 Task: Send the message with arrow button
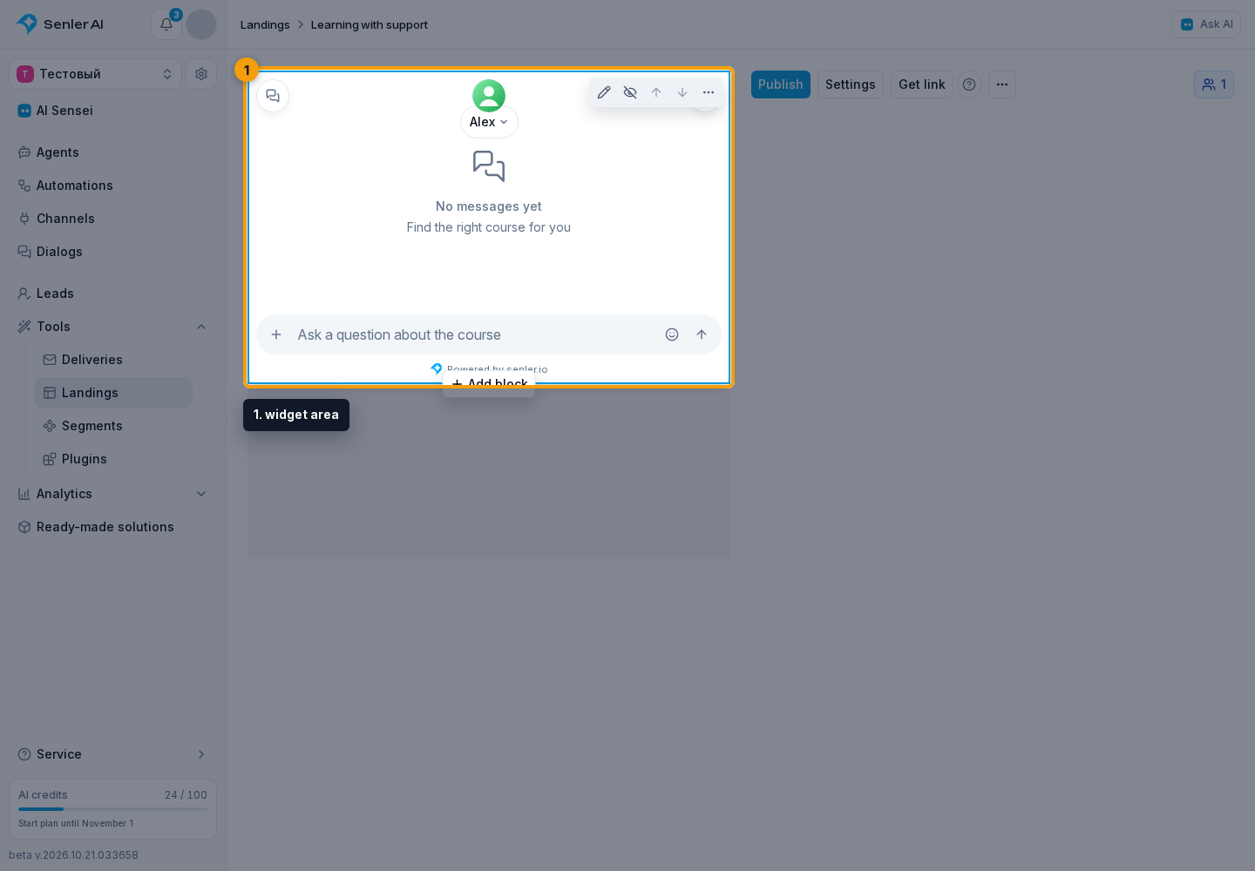tap(702, 334)
